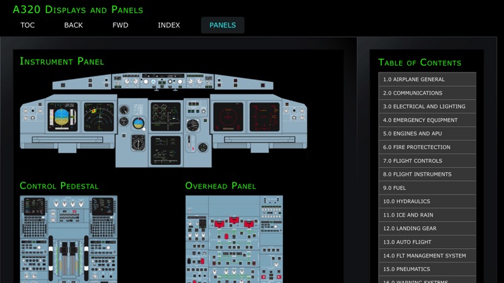Open 3.0 Electrical and Lighting chapter

point(427,106)
